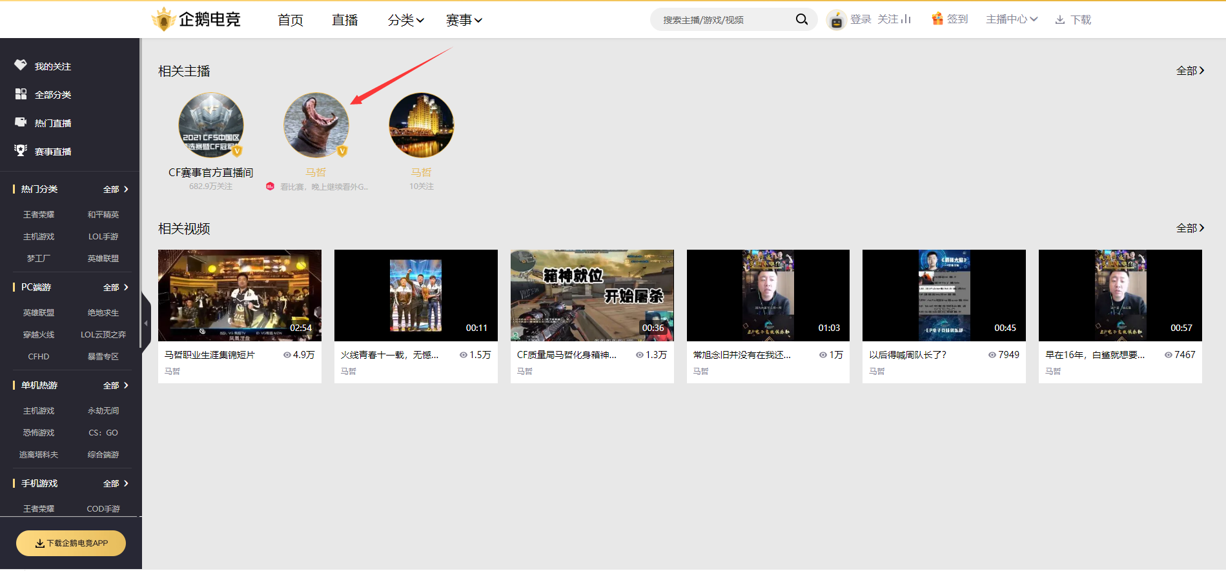This screenshot has height=571, width=1226.
Task: Select 穿越火线 category
Action: point(39,335)
